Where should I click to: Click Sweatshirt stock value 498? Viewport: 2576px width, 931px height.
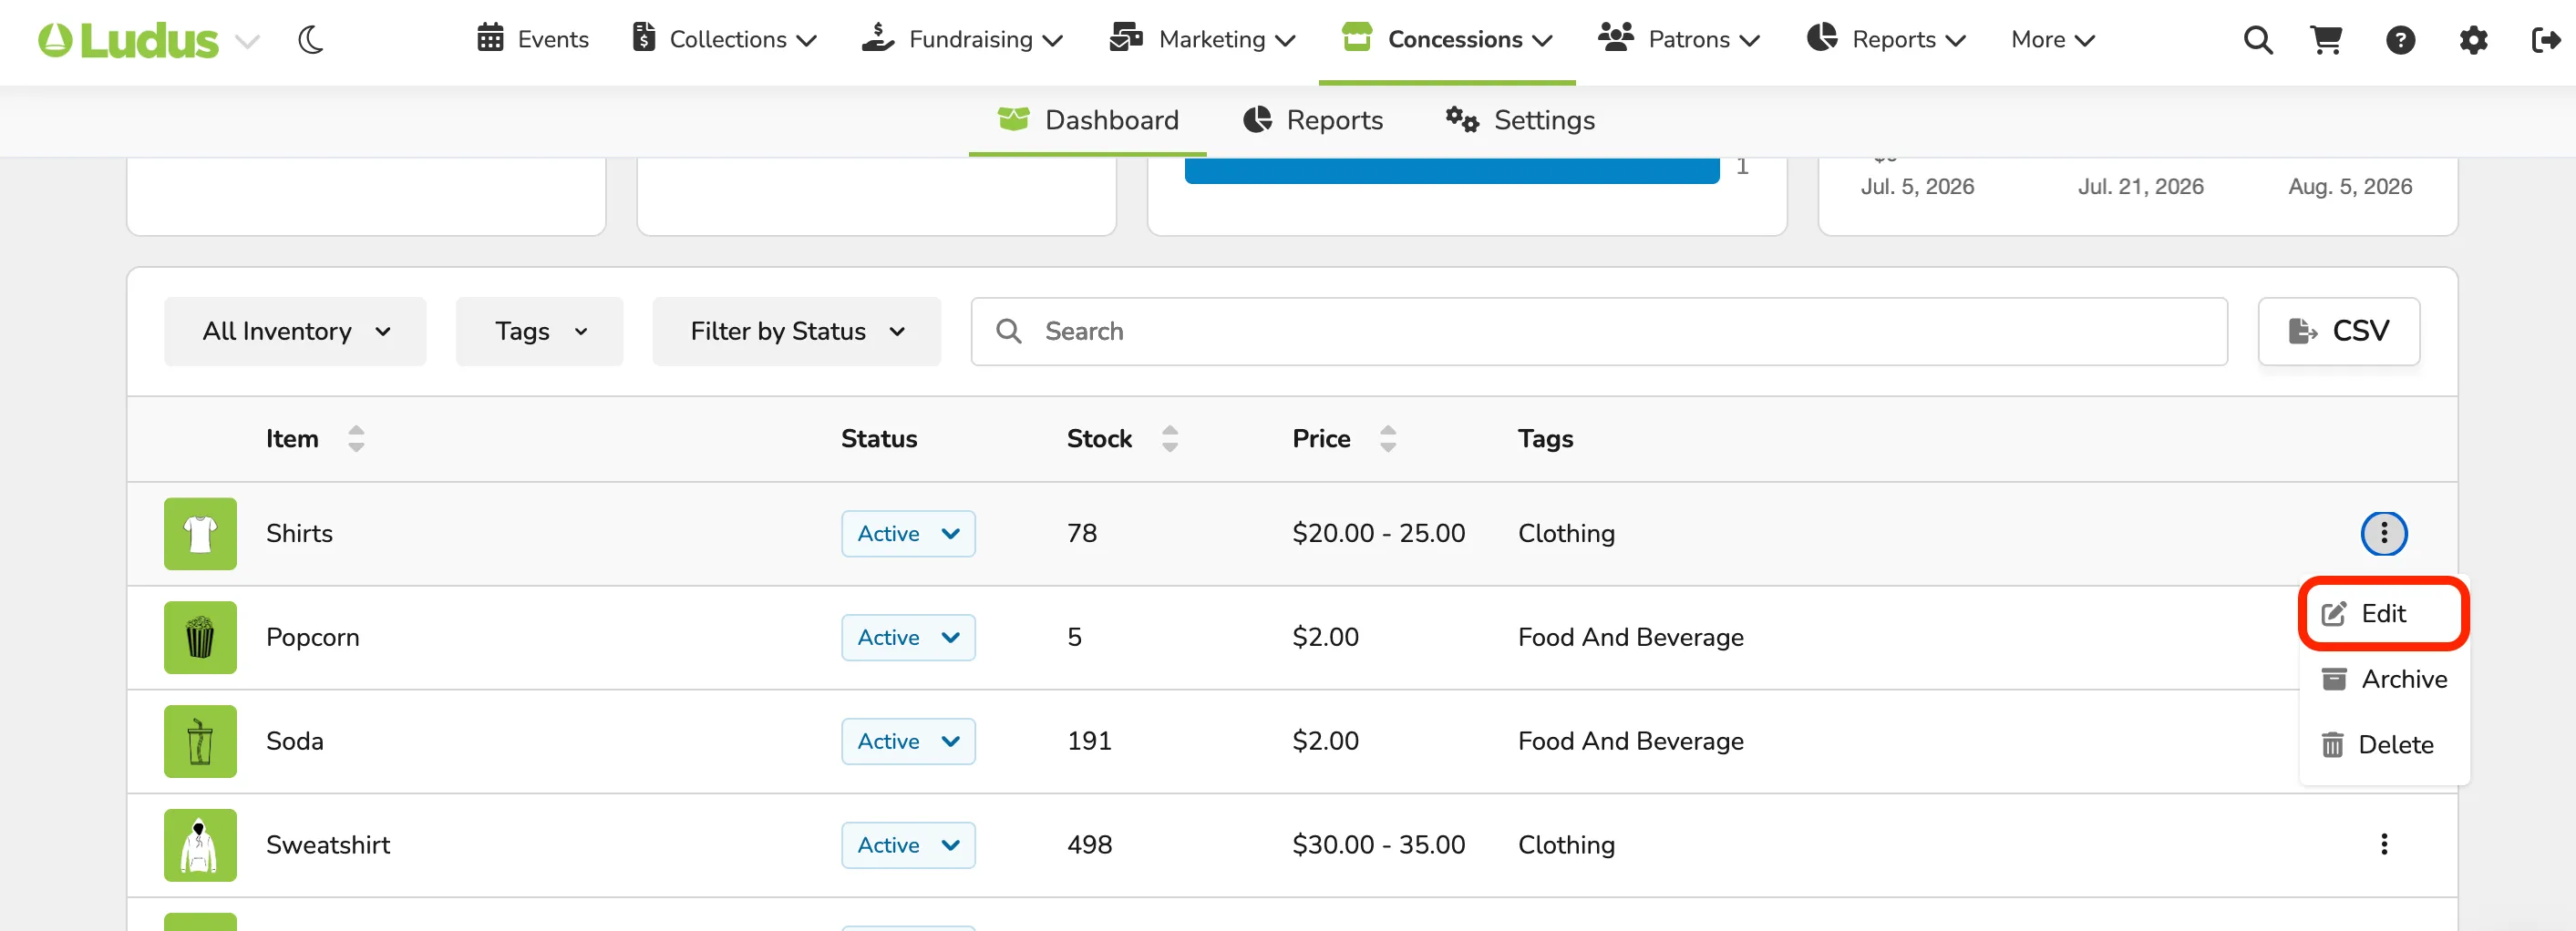[x=1089, y=845]
